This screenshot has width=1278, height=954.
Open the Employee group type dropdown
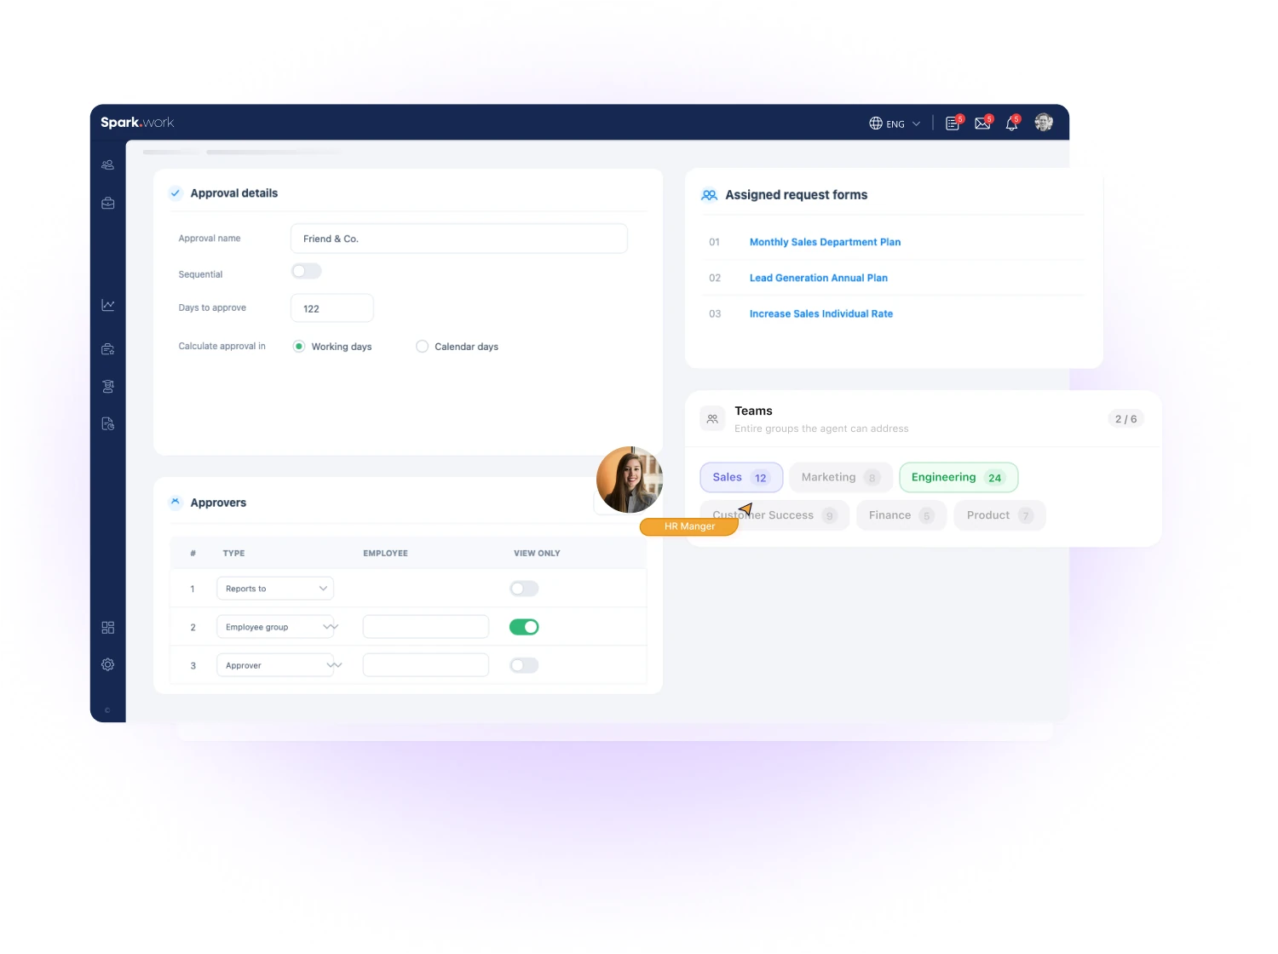click(275, 627)
